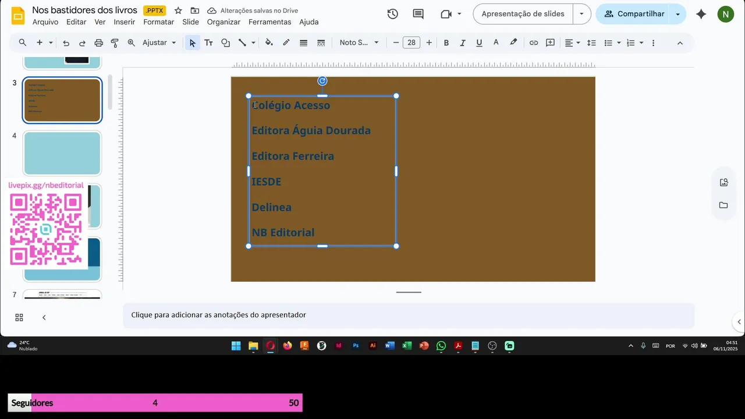Click the font size field showing 28
The height and width of the screenshot is (419, 745).
coord(411,42)
